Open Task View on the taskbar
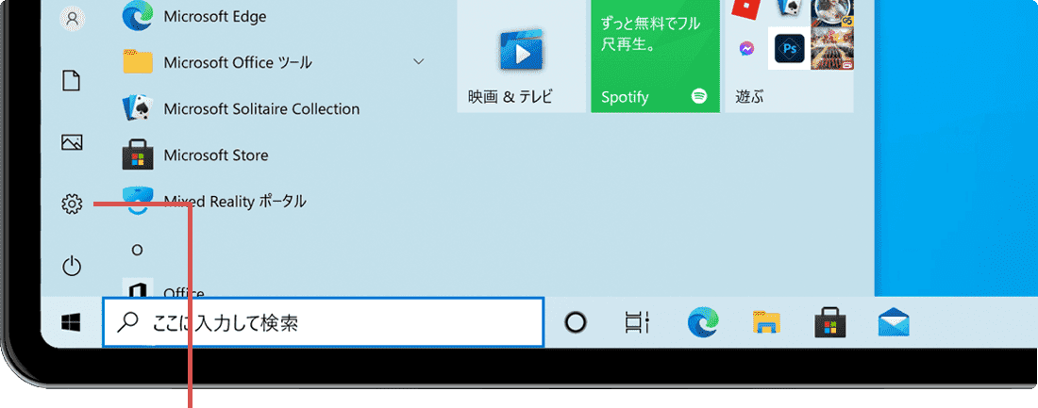Image resolution: width=1038 pixels, height=408 pixels. pyautogui.click(x=637, y=322)
